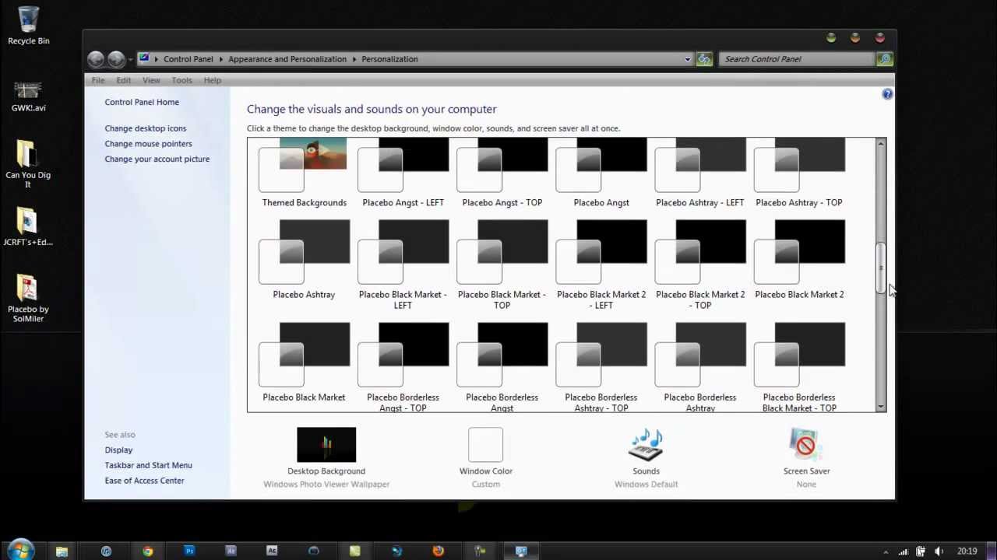Click the theme list scroll down arrow
The height and width of the screenshot is (560, 997).
click(881, 406)
